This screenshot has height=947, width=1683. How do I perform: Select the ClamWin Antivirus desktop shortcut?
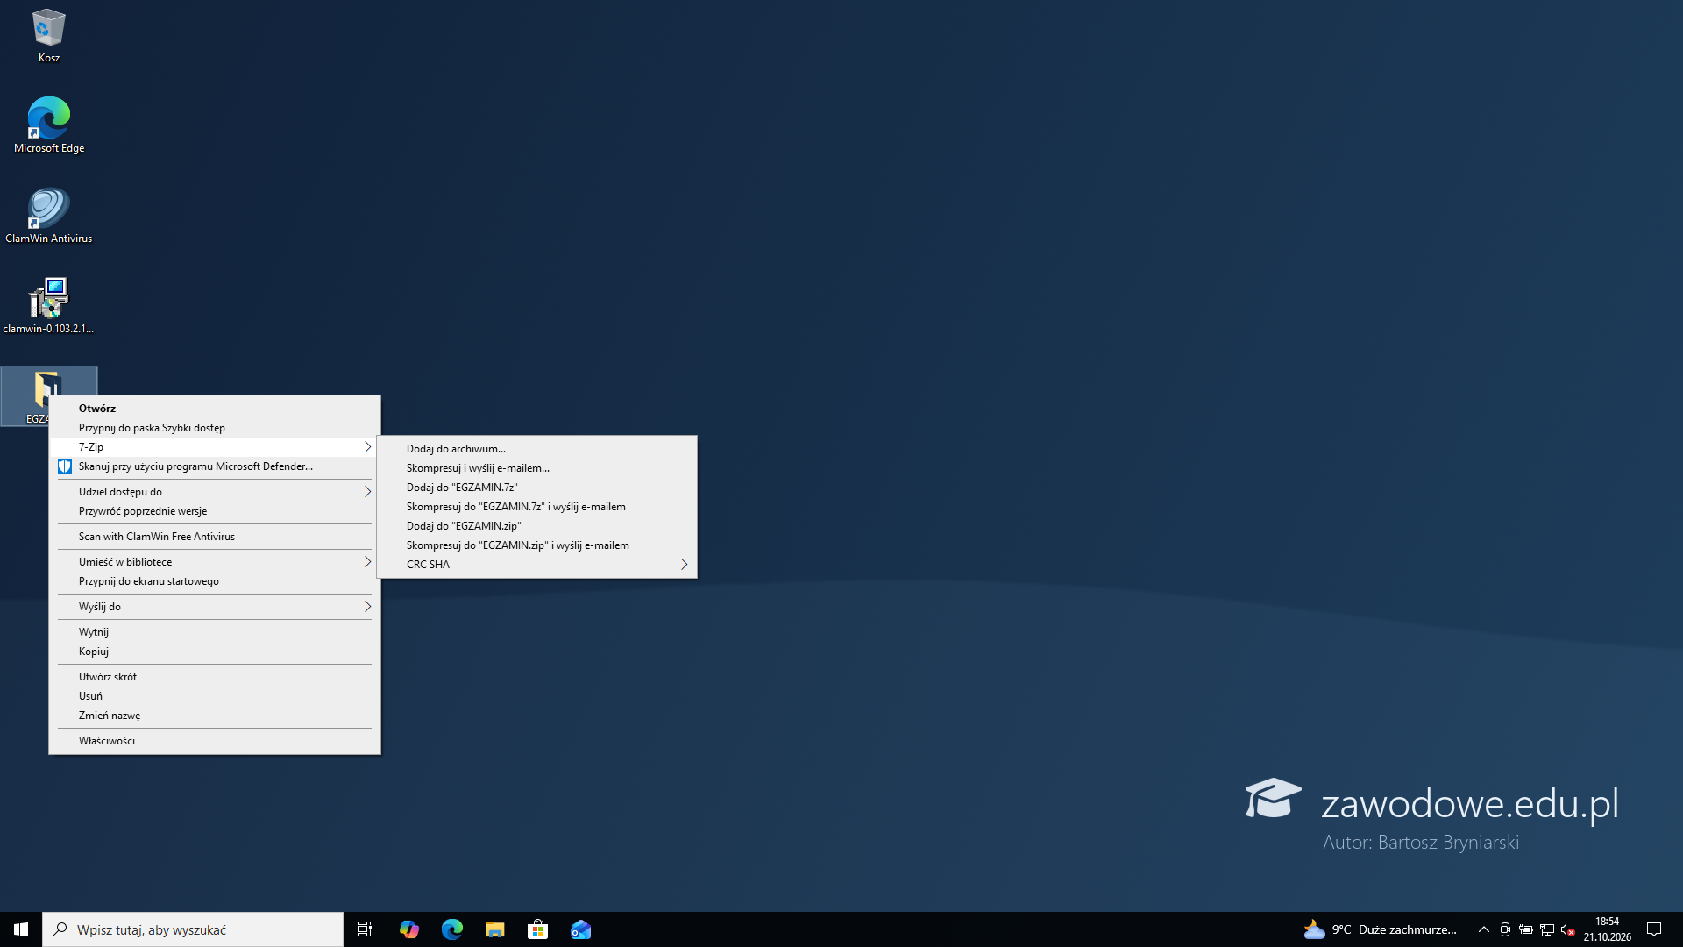(x=49, y=215)
